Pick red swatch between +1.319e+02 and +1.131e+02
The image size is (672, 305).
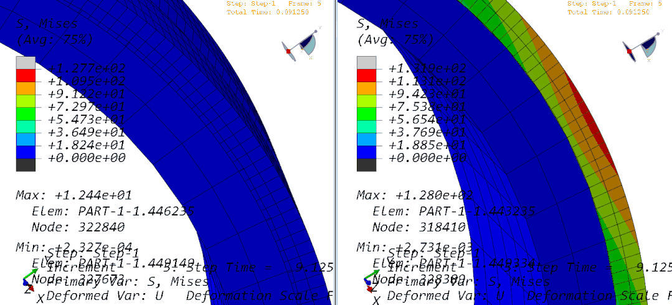[366, 75]
